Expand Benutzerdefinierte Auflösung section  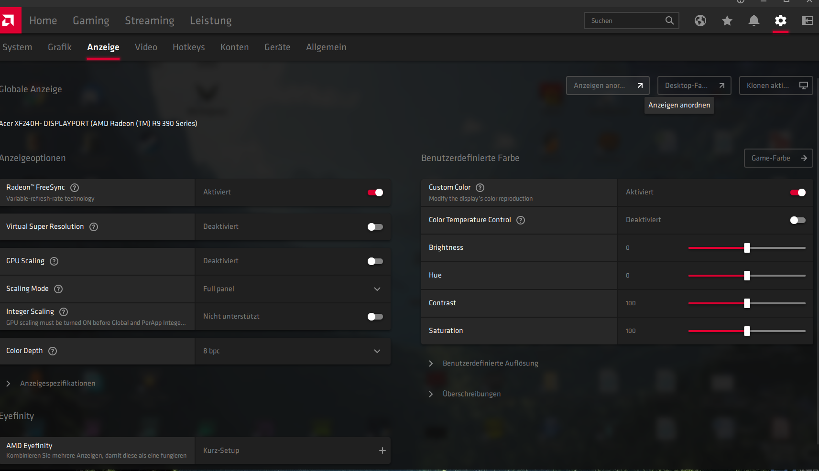click(x=484, y=364)
